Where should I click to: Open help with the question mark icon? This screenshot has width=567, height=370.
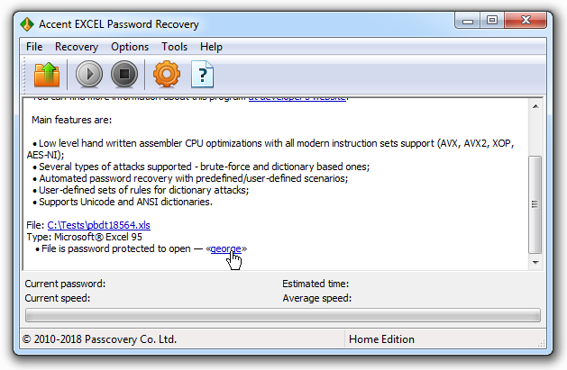202,75
